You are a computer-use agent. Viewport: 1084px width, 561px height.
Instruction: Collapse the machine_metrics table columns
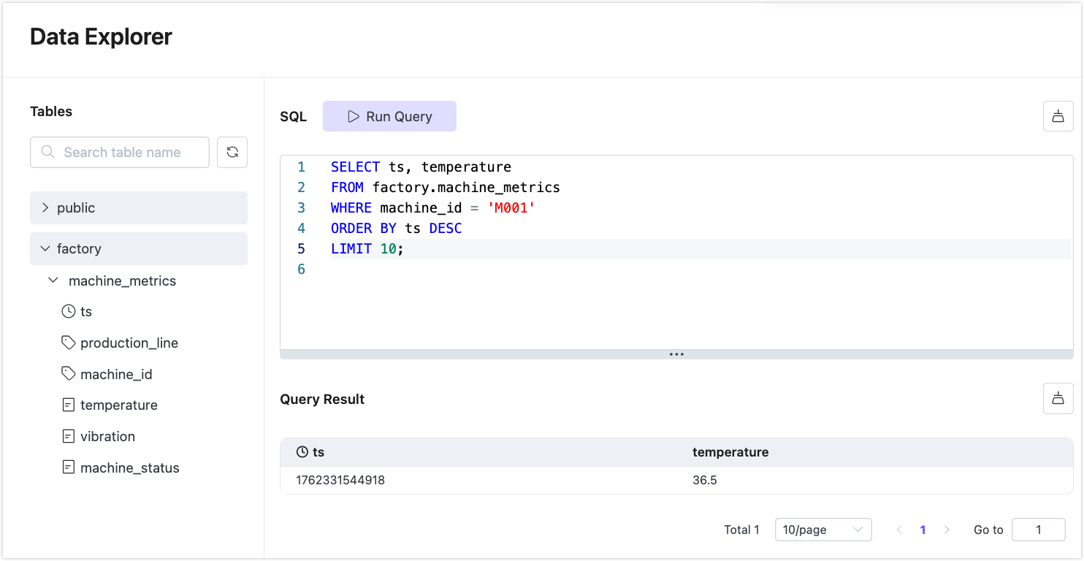53,280
